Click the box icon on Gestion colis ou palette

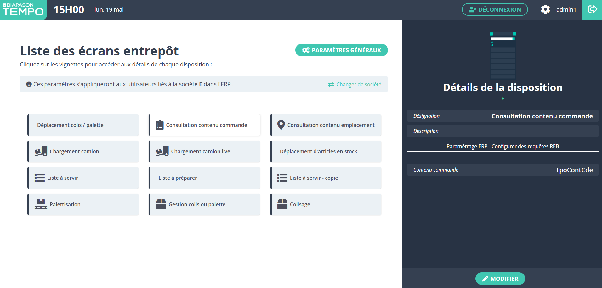click(161, 204)
